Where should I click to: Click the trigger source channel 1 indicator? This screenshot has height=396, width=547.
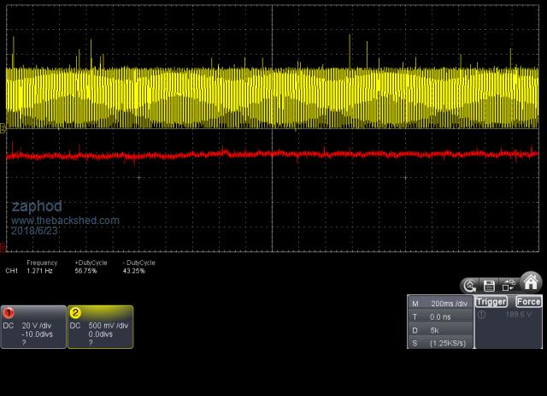coord(480,315)
